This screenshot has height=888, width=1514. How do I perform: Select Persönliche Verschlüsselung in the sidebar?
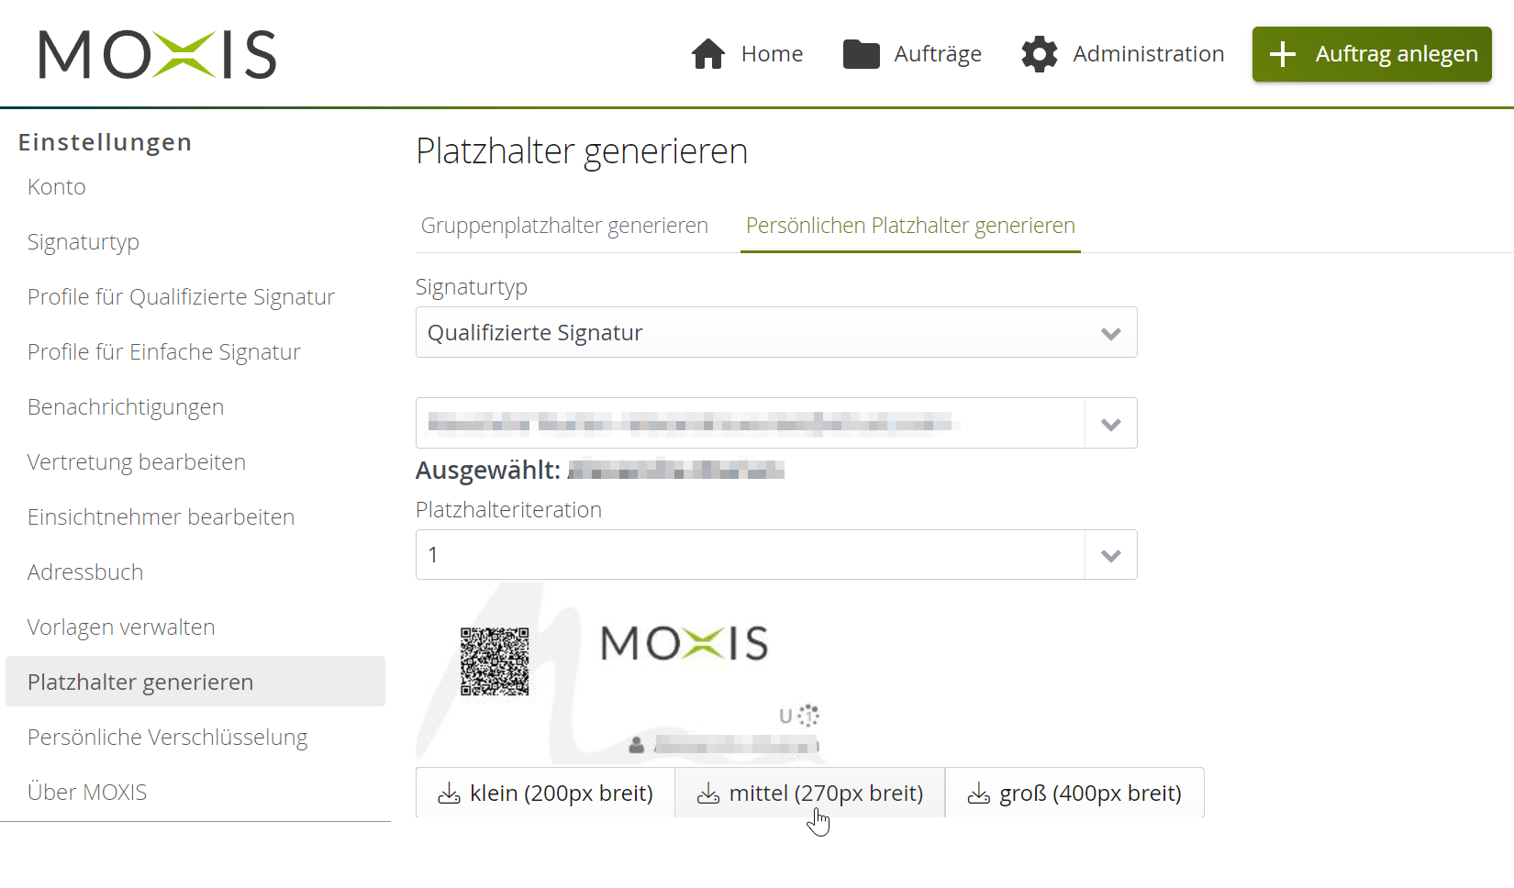167,737
